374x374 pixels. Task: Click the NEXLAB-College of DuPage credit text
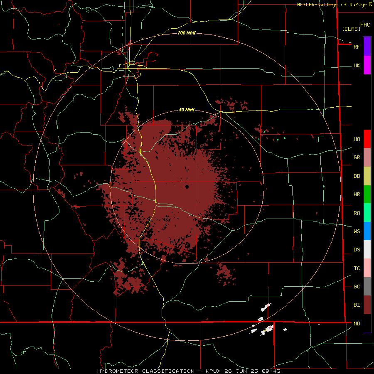coord(332,5)
